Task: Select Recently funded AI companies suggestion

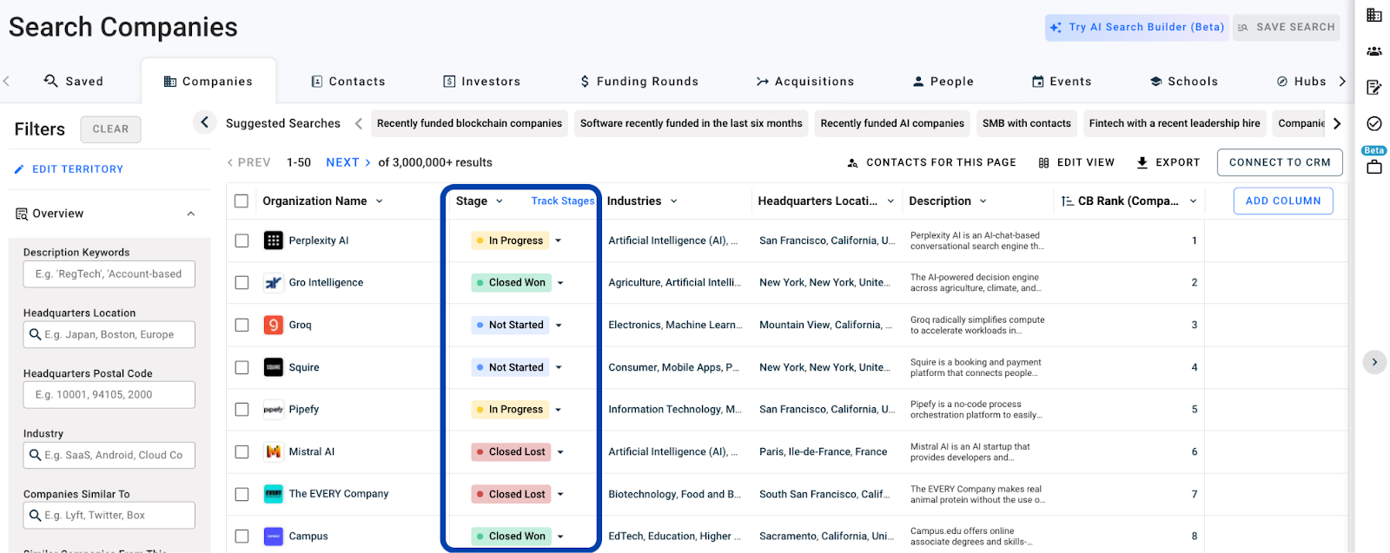Action: 892,123
